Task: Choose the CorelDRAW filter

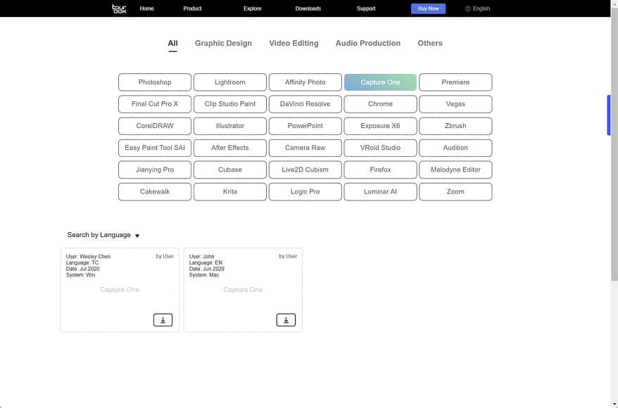Action: pos(155,126)
